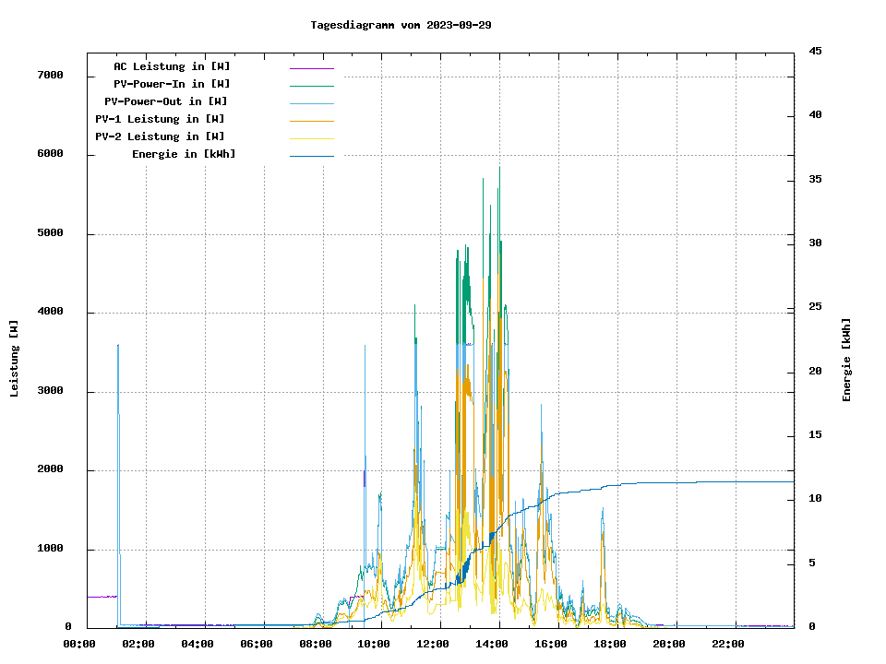Click the yellow PV-2 Leistung legend line sample

[x=311, y=138]
